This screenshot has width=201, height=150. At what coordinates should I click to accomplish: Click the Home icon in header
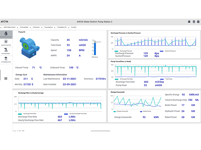(189, 22)
